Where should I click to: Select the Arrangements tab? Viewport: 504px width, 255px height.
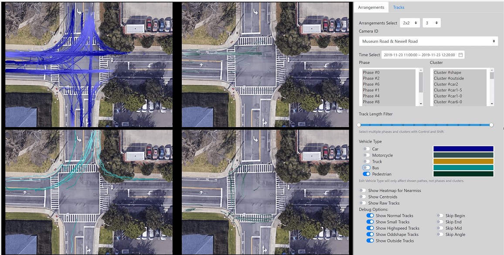[x=371, y=7]
